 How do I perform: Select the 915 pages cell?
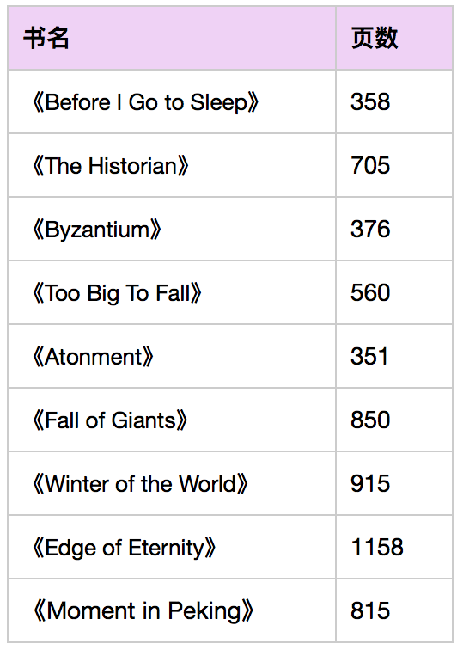point(394,483)
